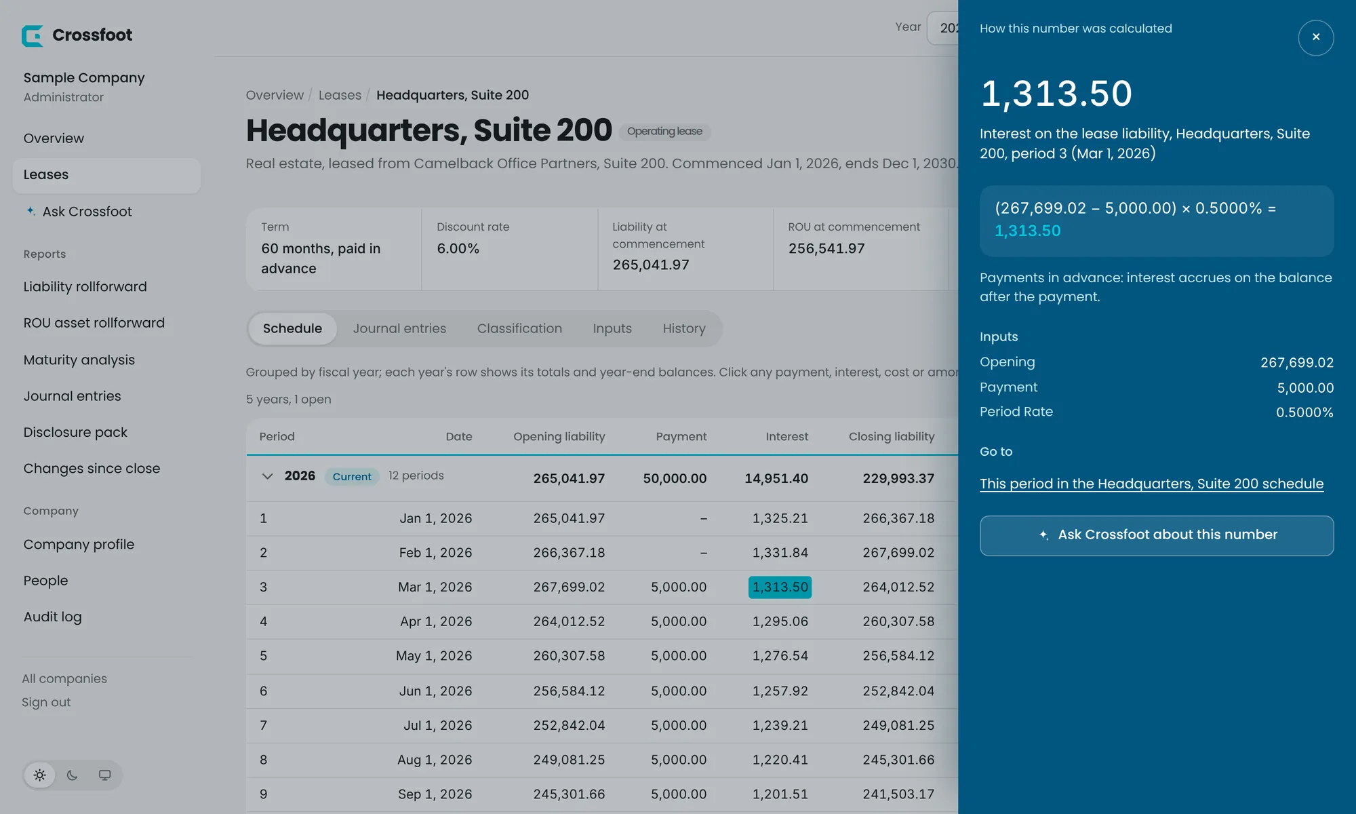Open Changes since close
The width and height of the screenshot is (1356, 814).
click(x=92, y=469)
